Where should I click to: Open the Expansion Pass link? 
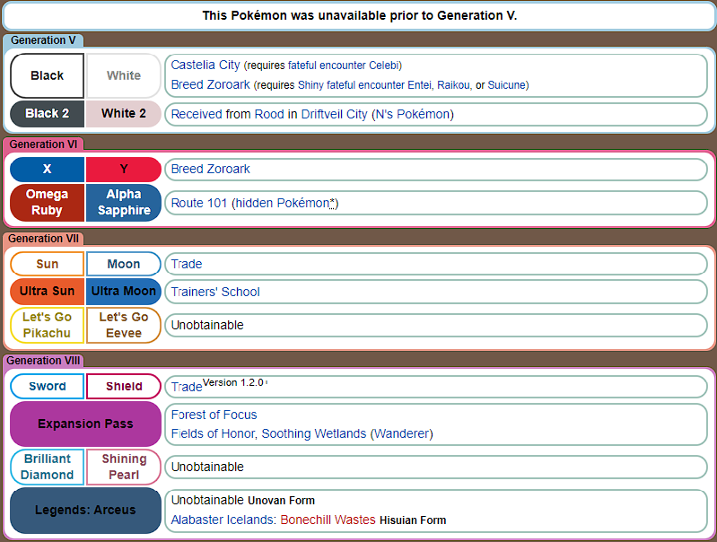[x=85, y=424]
